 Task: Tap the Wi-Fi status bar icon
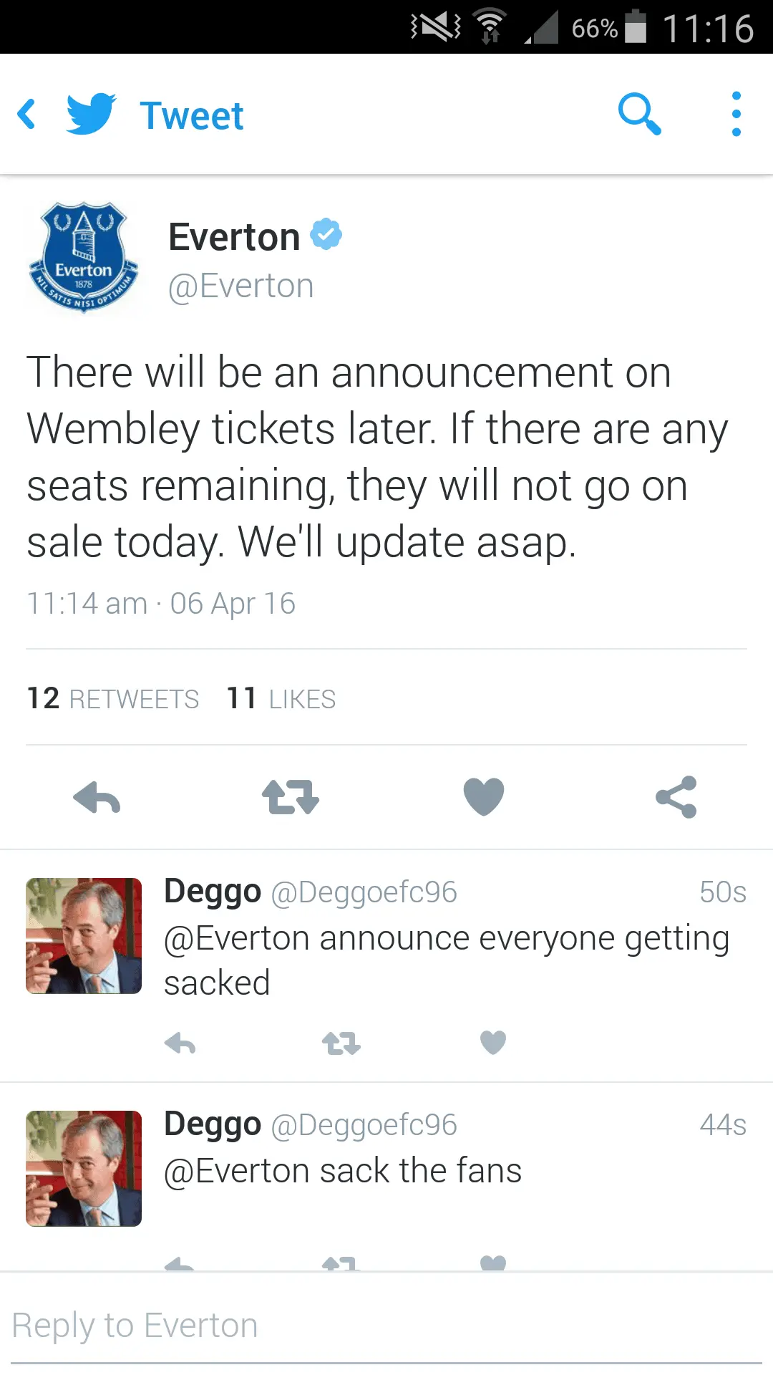490,27
